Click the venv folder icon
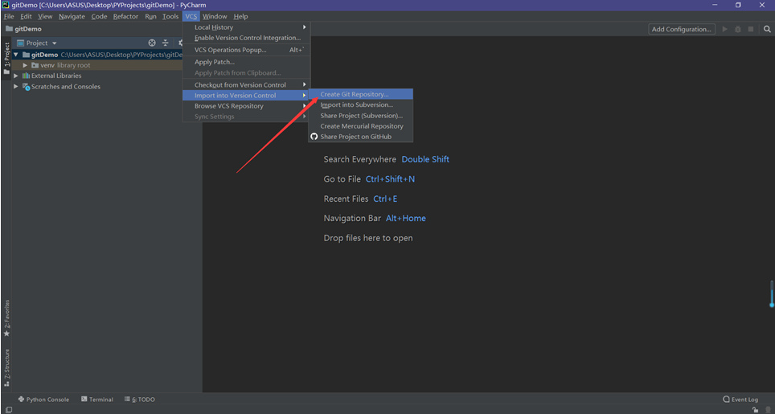 tap(35, 65)
